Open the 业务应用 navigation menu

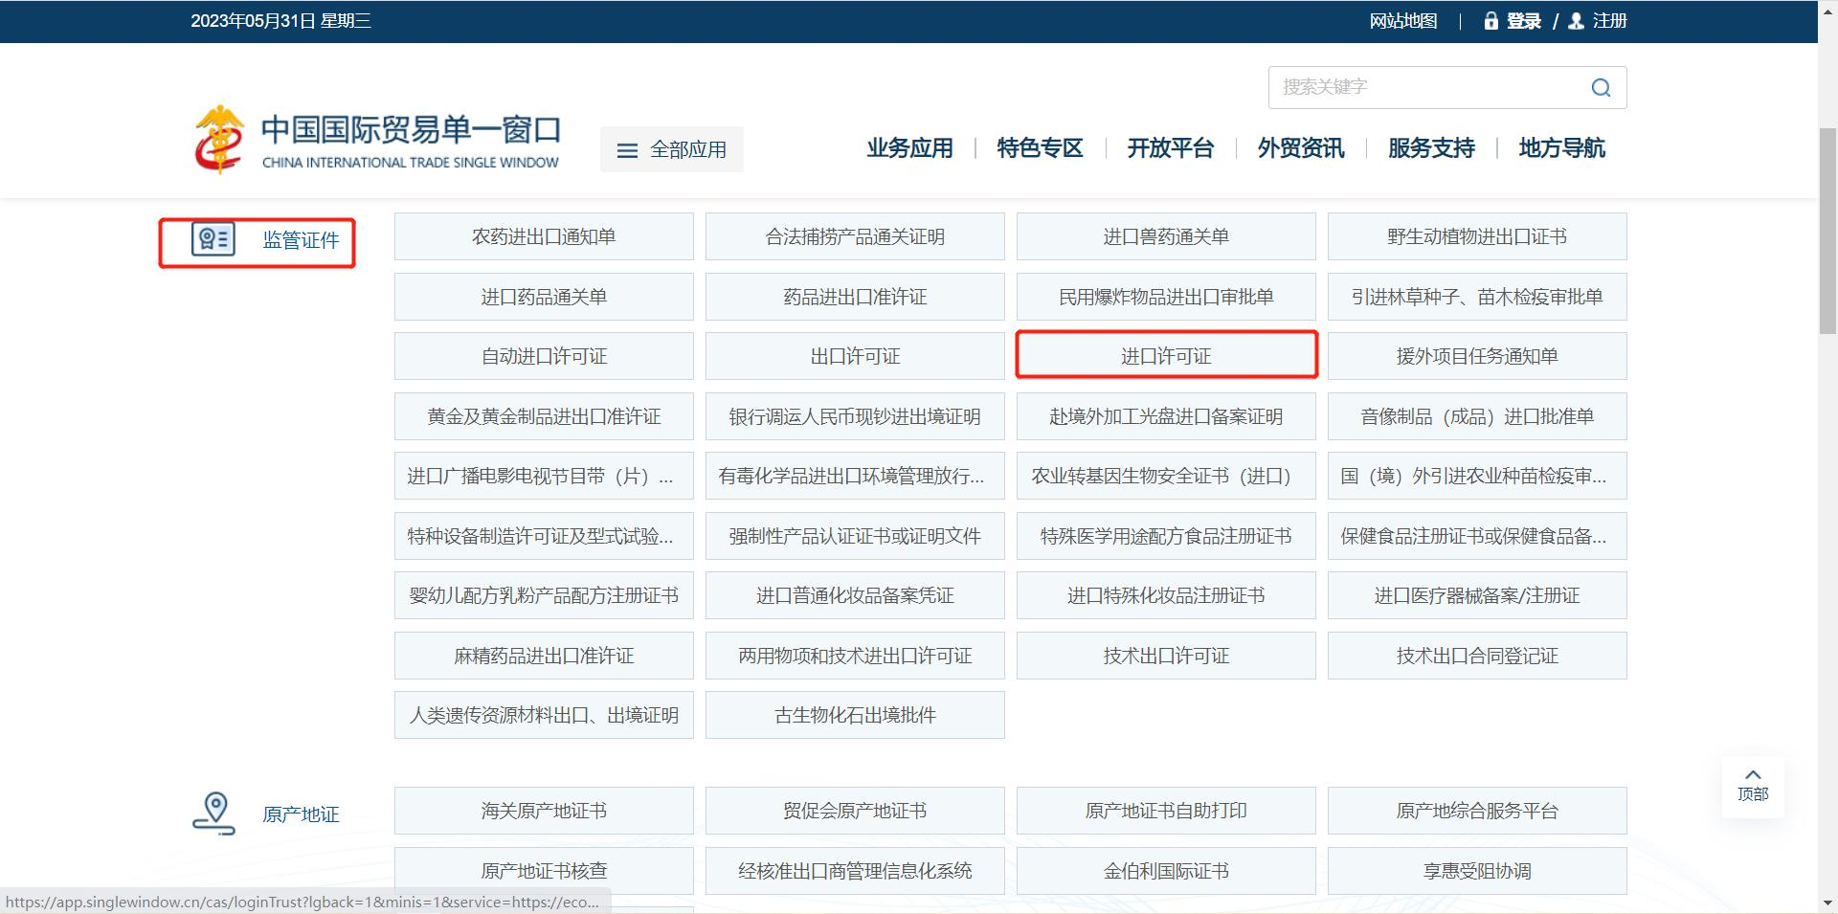[909, 148]
